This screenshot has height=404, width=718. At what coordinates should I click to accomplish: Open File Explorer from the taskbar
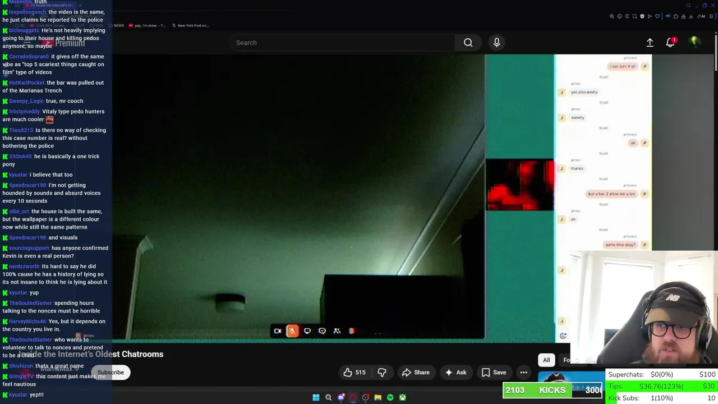[x=378, y=397]
